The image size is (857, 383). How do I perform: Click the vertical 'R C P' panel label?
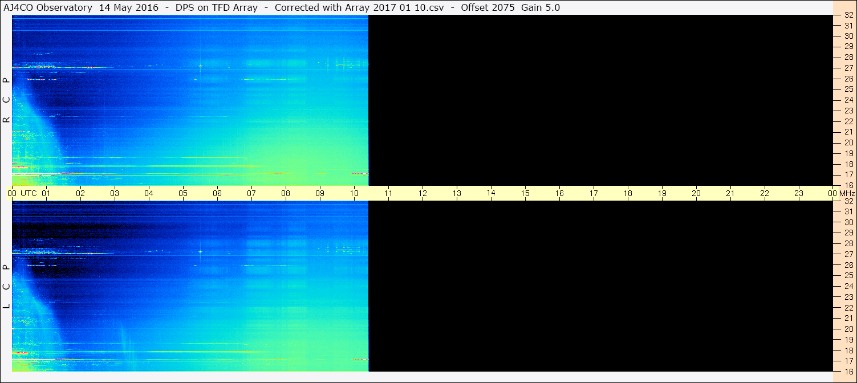(6, 100)
